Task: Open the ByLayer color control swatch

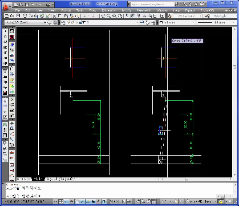Action: [x=177, y=22]
